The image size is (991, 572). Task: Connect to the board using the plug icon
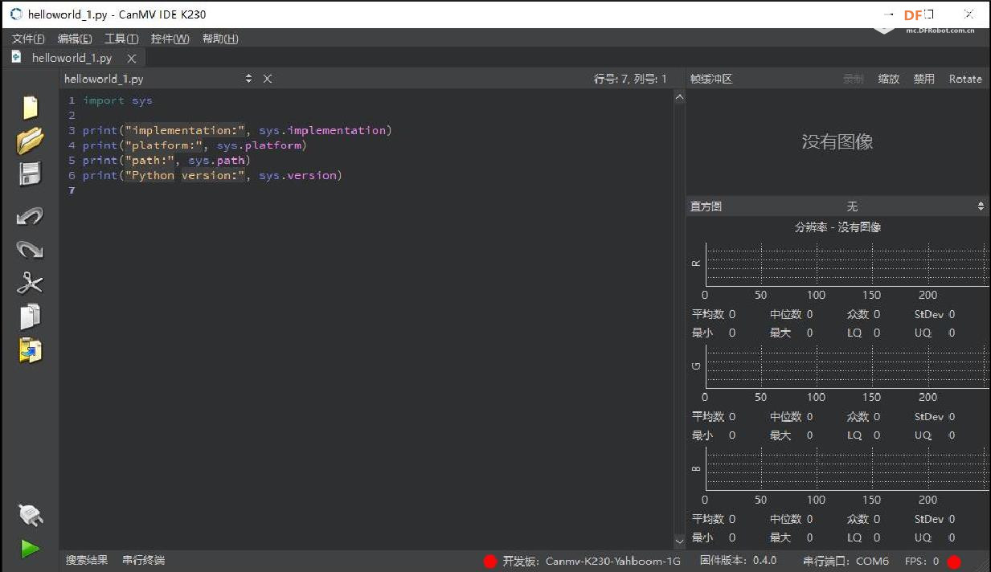[30, 514]
